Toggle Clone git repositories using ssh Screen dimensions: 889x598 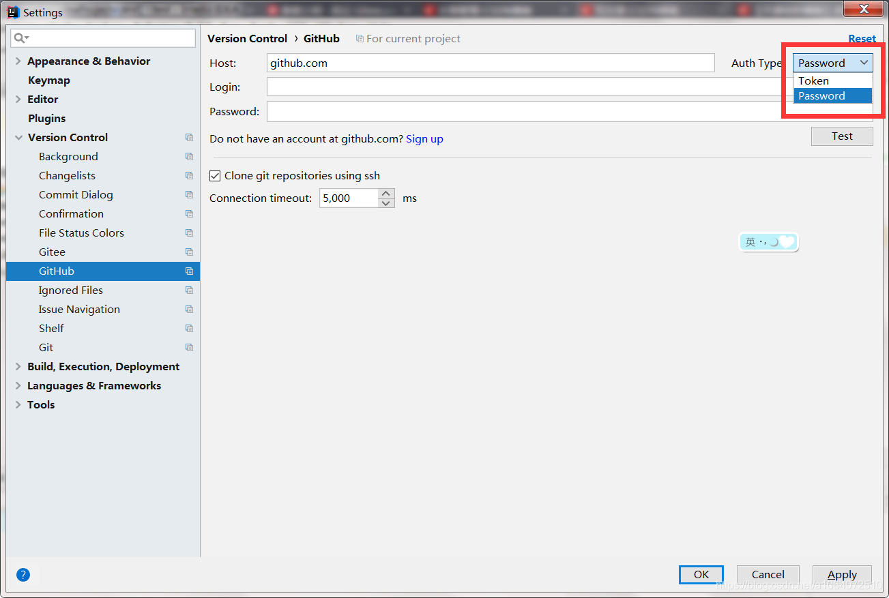(215, 176)
